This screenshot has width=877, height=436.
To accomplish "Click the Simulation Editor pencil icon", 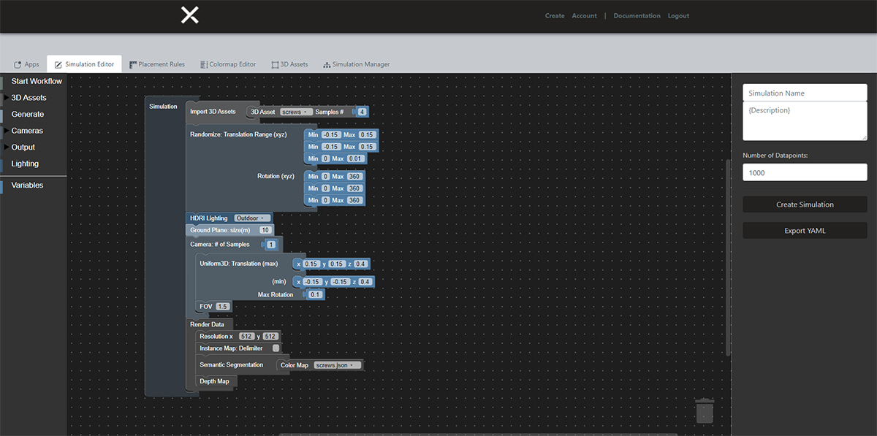I will point(58,64).
